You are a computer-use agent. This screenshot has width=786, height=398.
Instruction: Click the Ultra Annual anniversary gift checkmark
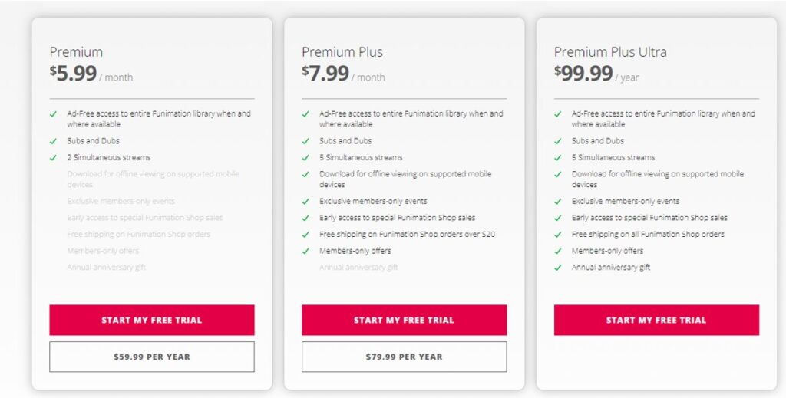pyautogui.click(x=558, y=268)
